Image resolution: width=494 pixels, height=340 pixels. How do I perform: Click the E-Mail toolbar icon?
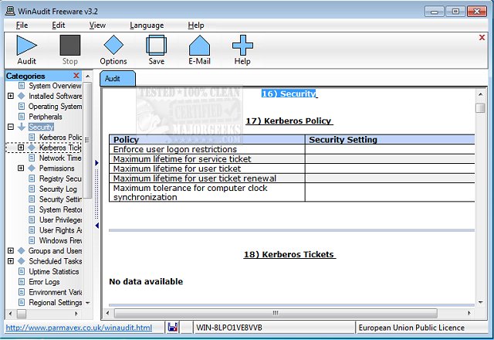click(x=199, y=46)
